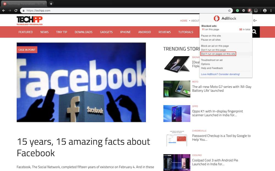
Task: Click the browser forward arrow
Action: click(x=10, y=10)
